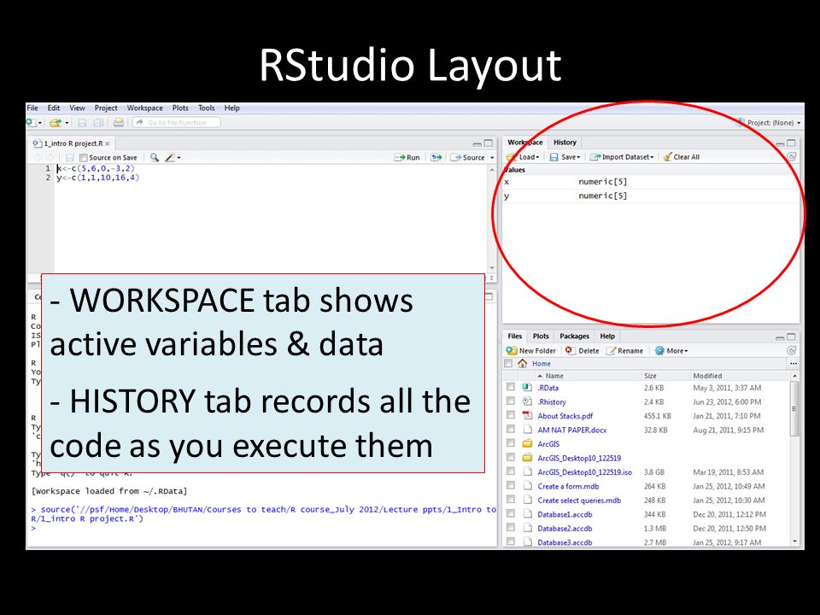820x615 pixels.
Task: Click the code tools magic wand icon
Action: click(x=169, y=157)
